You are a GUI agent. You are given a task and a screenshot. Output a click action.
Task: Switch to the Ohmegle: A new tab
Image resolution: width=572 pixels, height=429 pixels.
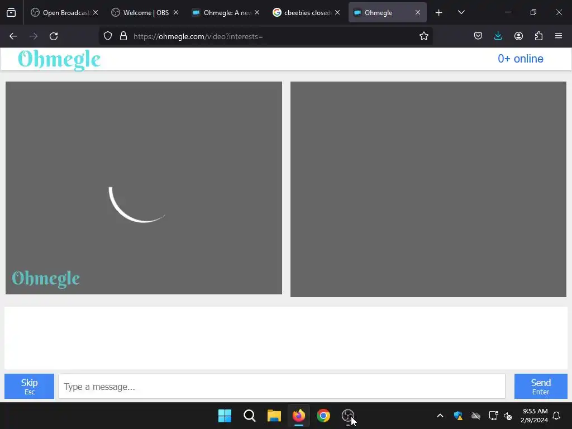pos(226,13)
